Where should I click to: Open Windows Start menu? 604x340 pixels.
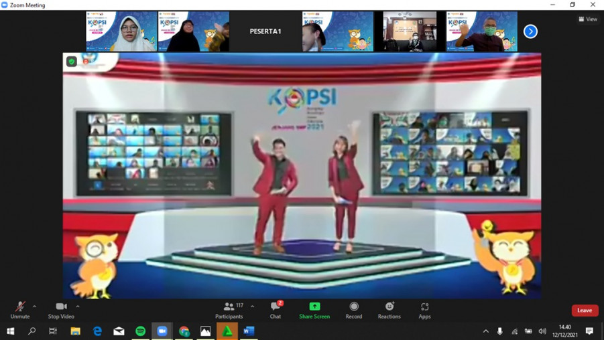point(11,331)
